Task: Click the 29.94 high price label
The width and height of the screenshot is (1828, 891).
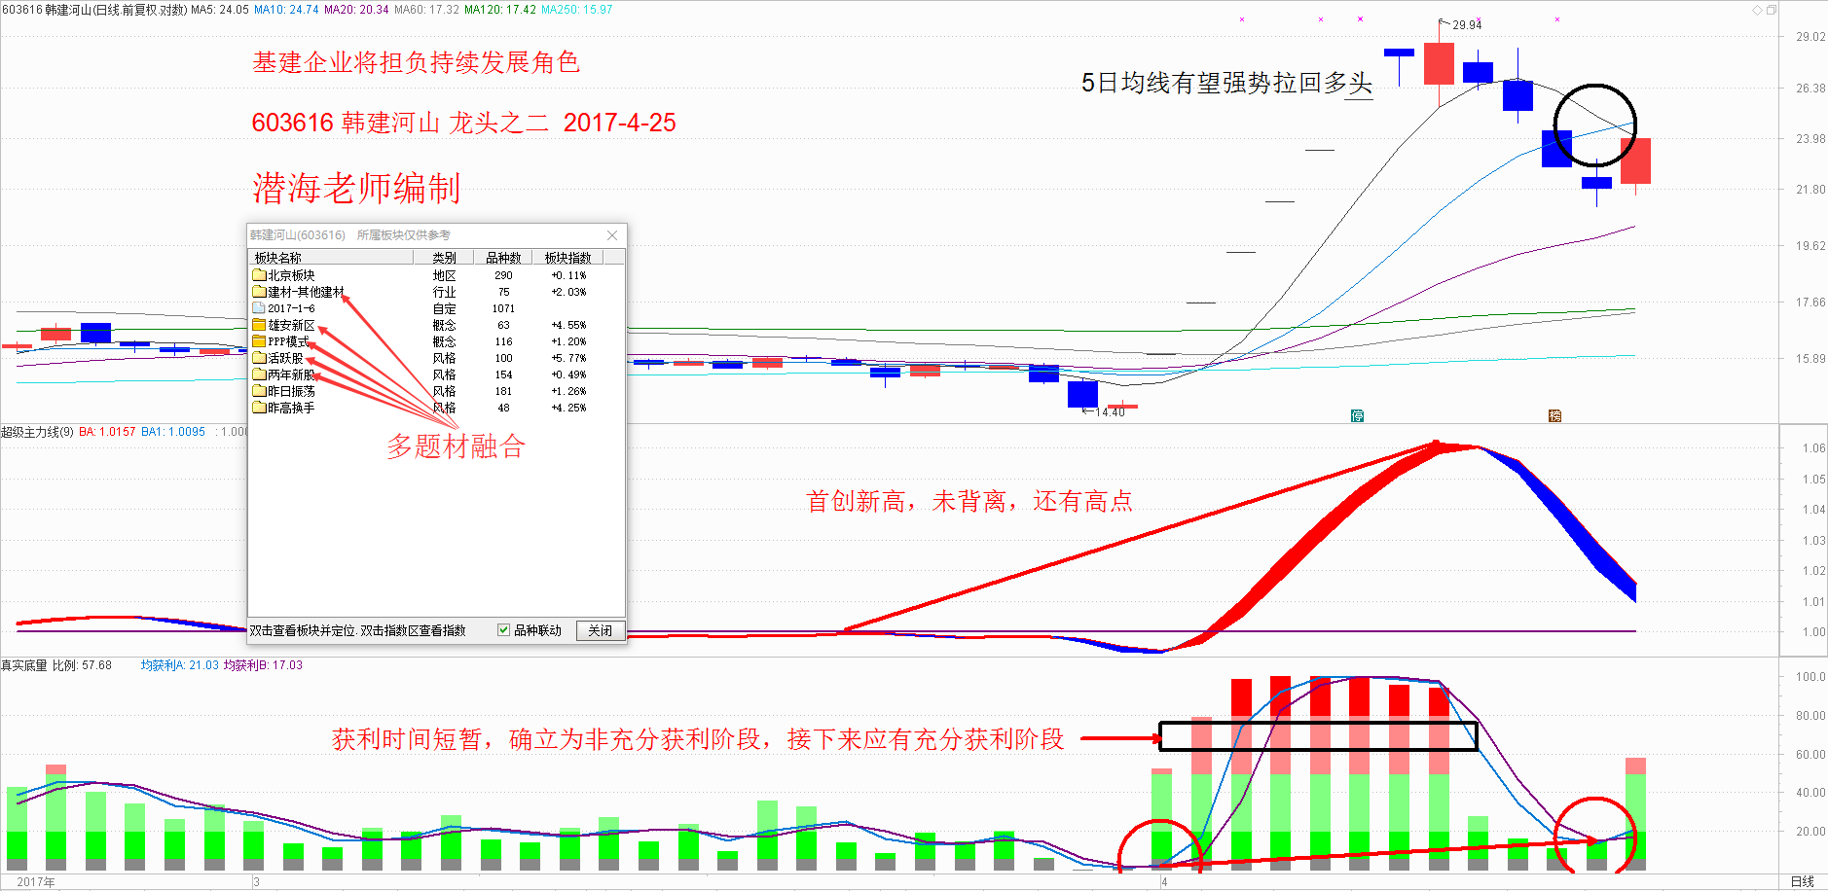Action: [1467, 24]
